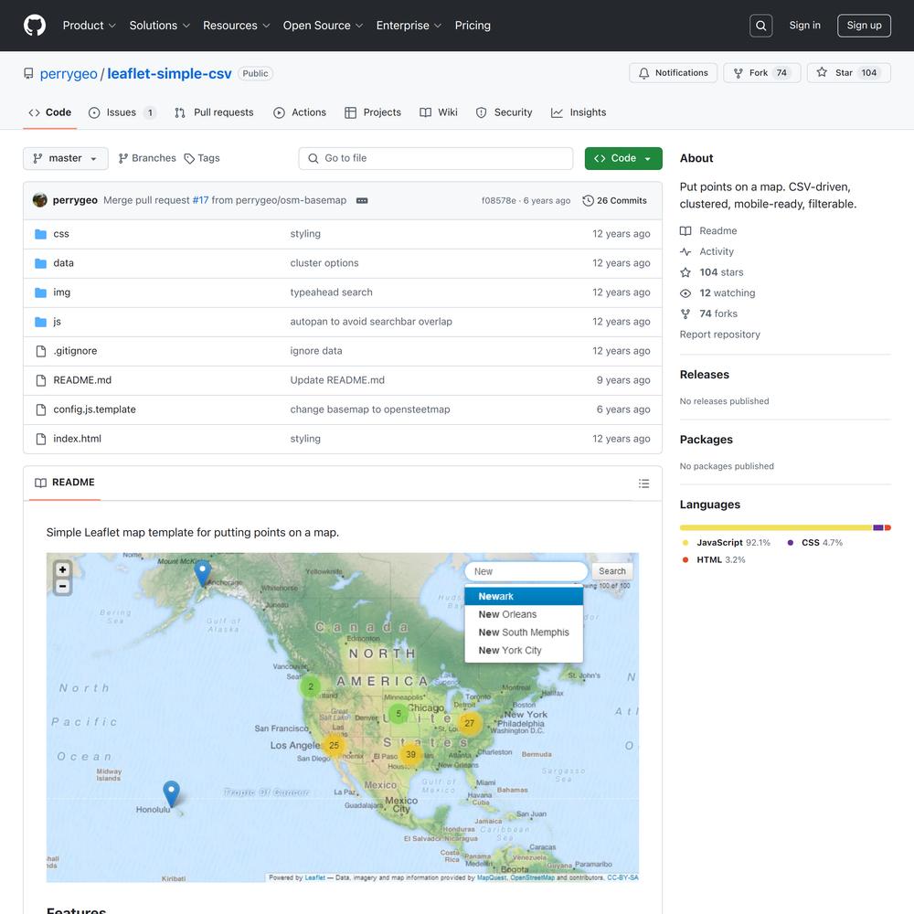Click the CSS language color dot
The image size is (914, 914).
pyautogui.click(x=791, y=543)
